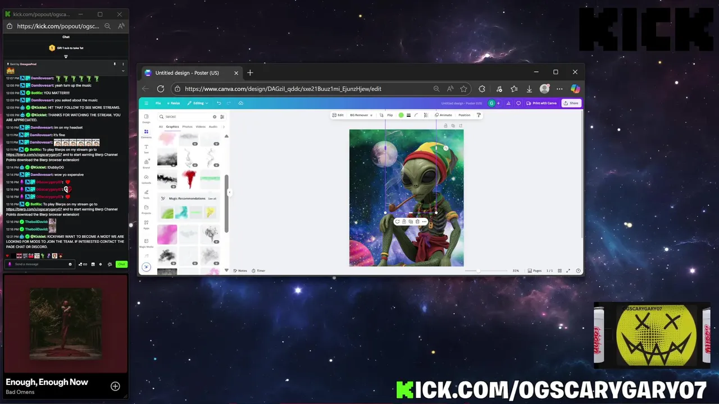
Task: Add a new page with the plus-page icon
Action: [461, 126]
